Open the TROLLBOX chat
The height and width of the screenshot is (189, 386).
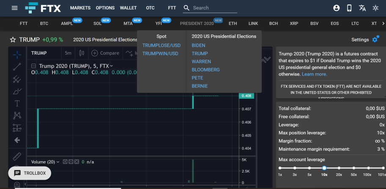(x=30, y=173)
